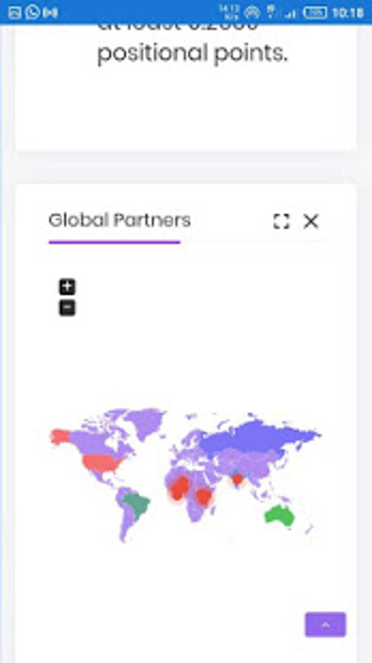Select Australia on the world map
This screenshot has width=372, height=663.
pos(279,516)
